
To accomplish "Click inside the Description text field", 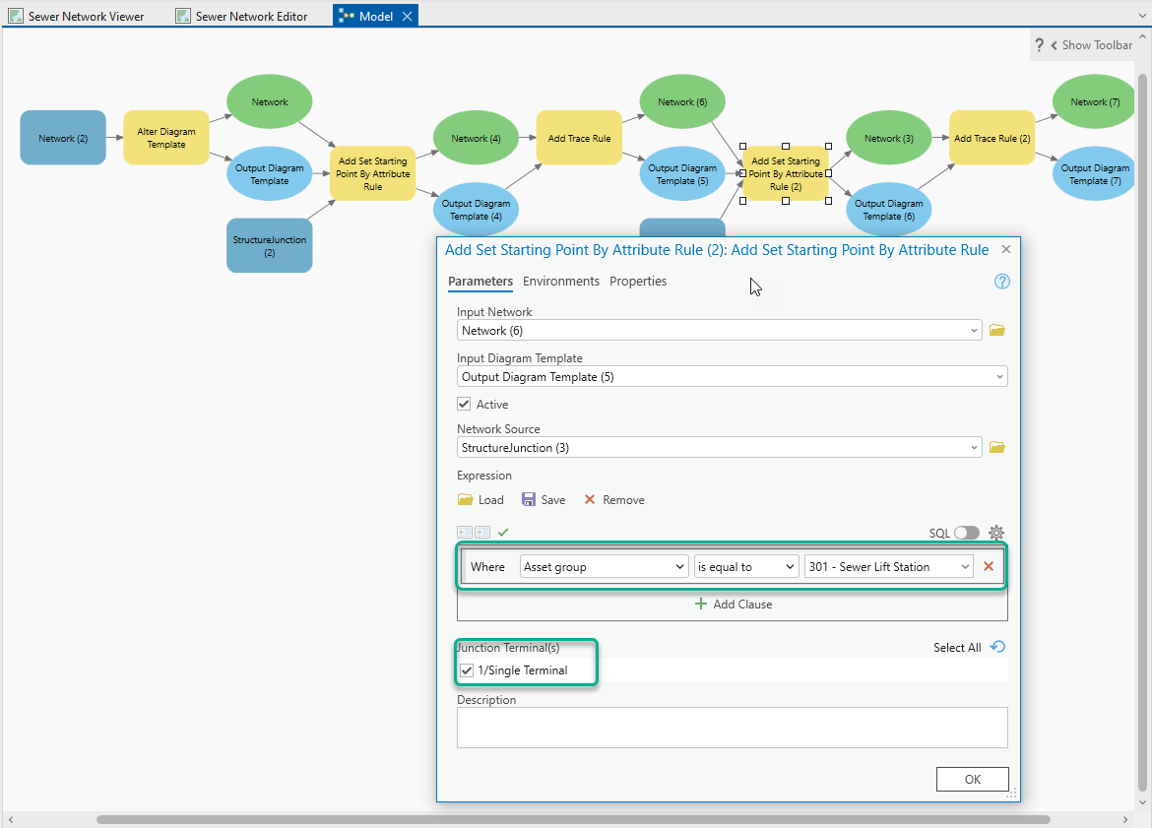I will pos(732,727).
